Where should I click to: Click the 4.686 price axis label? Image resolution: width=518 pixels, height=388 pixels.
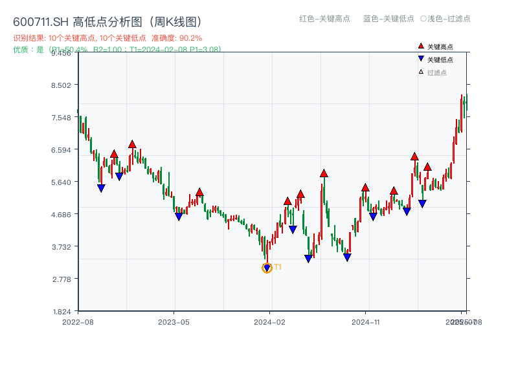(x=61, y=215)
